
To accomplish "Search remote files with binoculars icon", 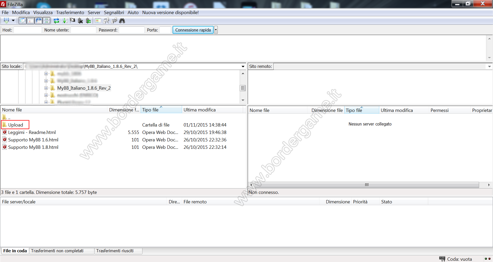I will click(x=122, y=21).
